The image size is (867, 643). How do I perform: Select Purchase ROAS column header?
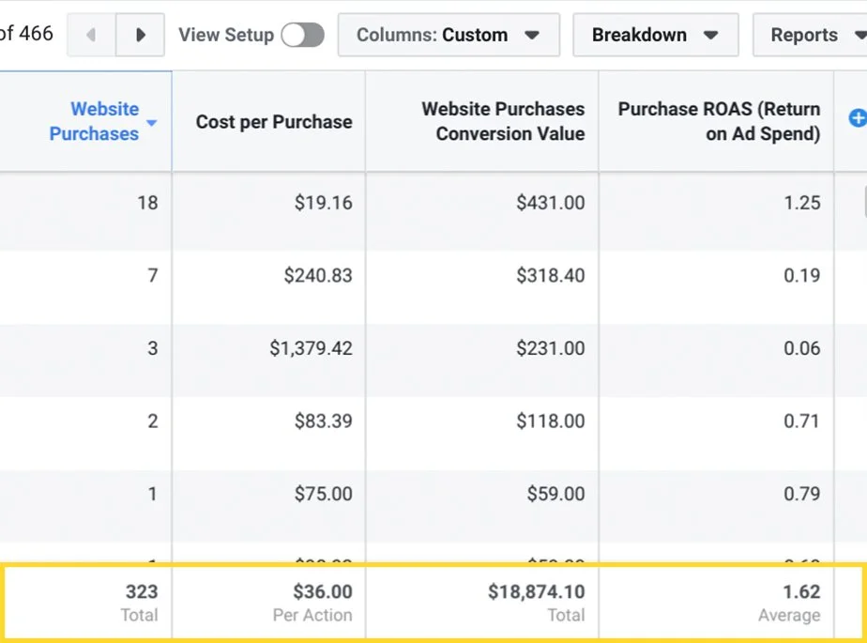tap(719, 121)
